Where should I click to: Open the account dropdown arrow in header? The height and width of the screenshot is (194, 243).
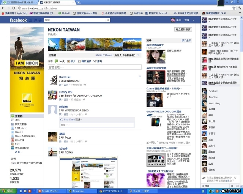193,20
